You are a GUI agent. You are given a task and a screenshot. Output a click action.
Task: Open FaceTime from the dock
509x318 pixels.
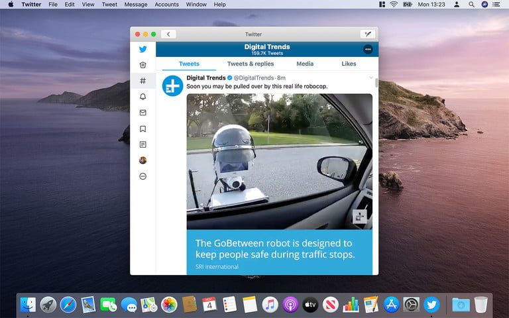[x=109, y=305]
